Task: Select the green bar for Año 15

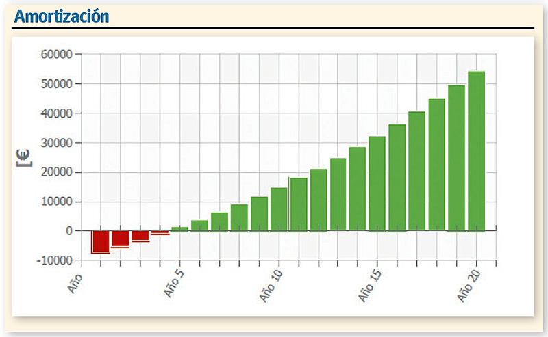Action: coord(377,183)
